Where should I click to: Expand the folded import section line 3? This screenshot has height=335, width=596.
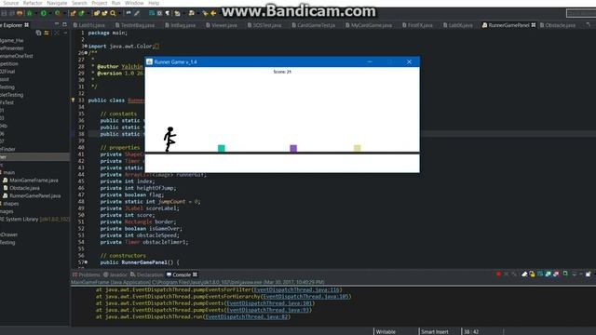(x=86, y=47)
